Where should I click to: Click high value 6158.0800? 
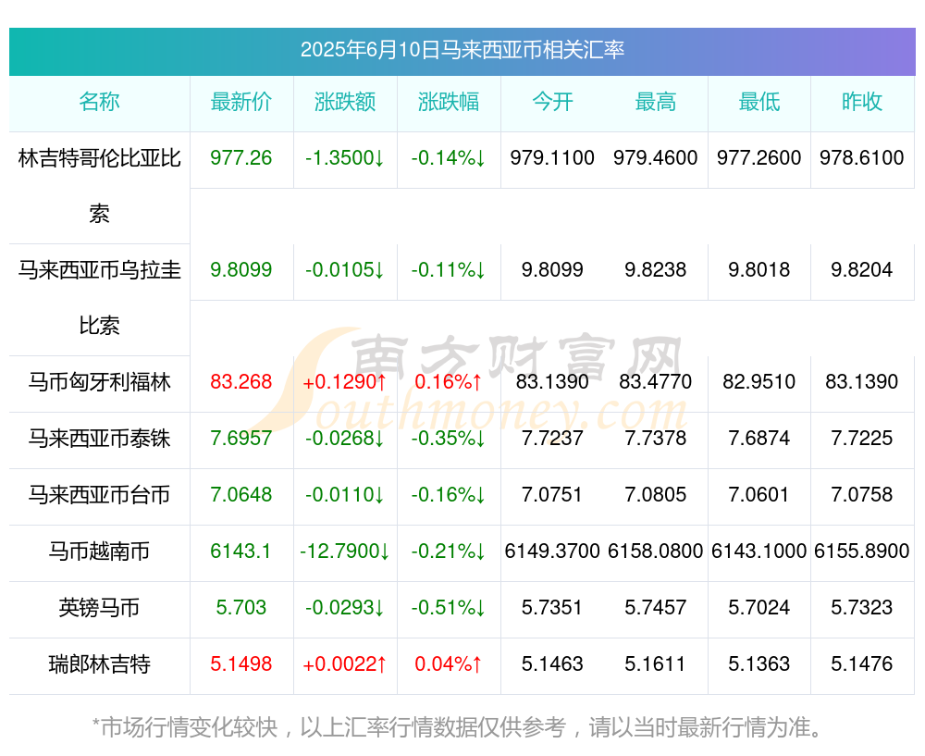click(656, 552)
